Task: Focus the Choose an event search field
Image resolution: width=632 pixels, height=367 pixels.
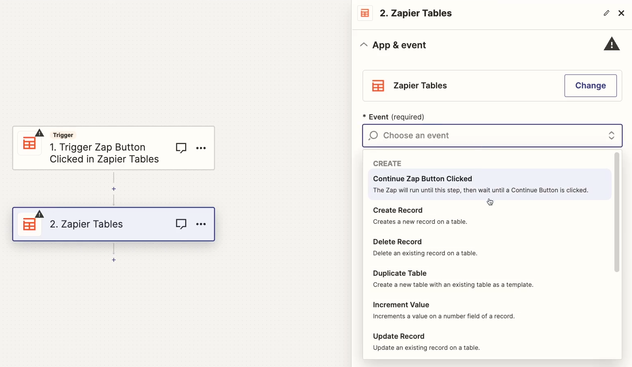Action: (x=492, y=135)
